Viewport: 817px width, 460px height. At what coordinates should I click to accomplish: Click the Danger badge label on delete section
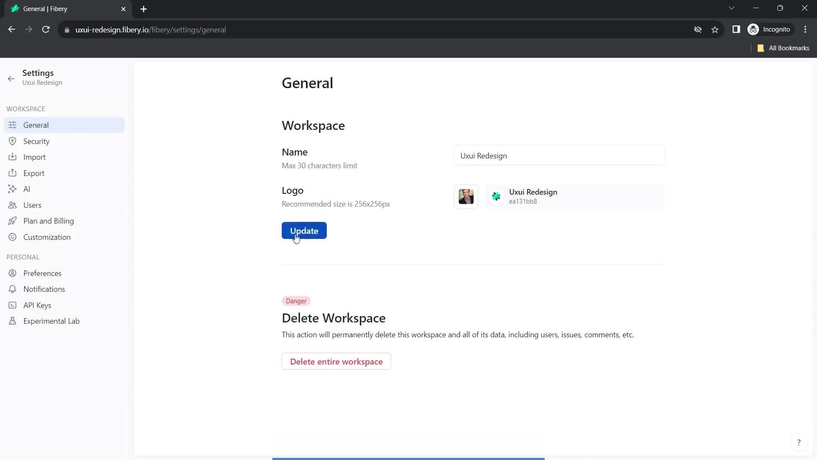pyautogui.click(x=296, y=301)
